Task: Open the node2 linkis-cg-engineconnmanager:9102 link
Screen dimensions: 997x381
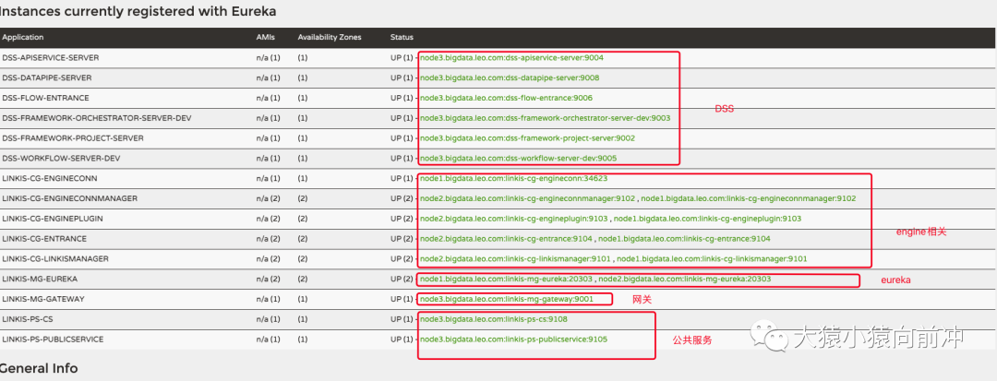Action: point(528,198)
